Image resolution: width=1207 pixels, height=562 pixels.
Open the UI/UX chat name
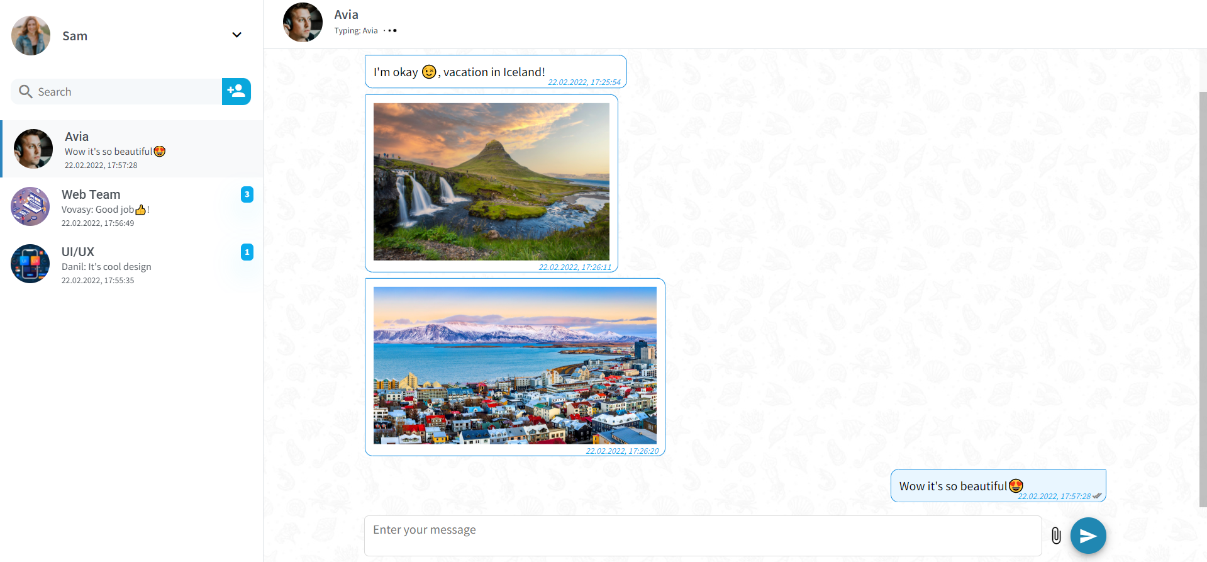tap(78, 252)
